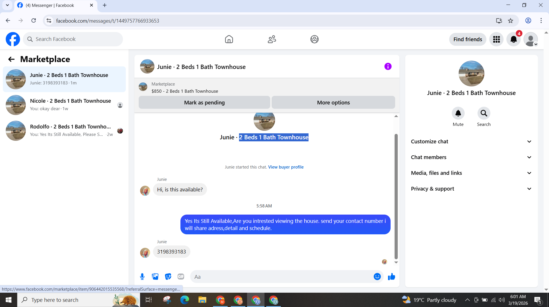This screenshot has height=307, width=549.
Task: Open the notifications bell with badge
Action: 514,39
